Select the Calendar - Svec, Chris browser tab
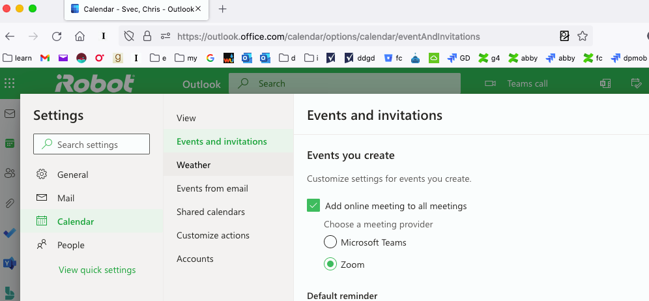The height and width of the screenshot is (301, 649). pos(137,10)
